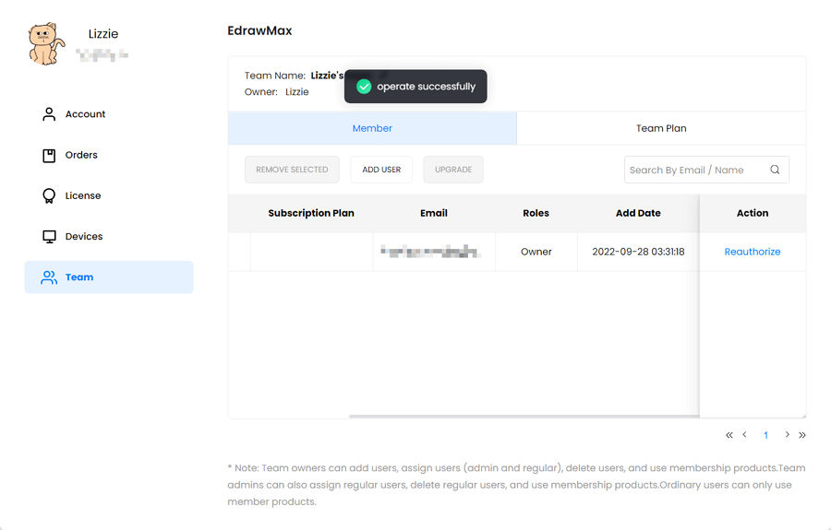Select page number 1 in pagination
The image size is (831, 530).
click(765, 435)
